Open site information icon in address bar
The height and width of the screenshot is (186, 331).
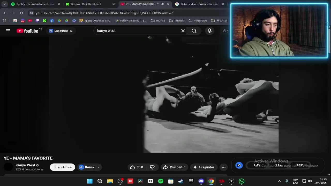pyautogui.click(x=31, y=13)
